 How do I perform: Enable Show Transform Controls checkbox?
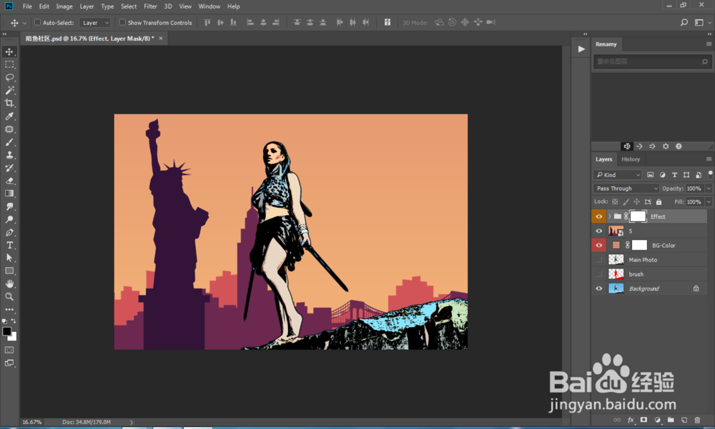[x=122, y=22]
